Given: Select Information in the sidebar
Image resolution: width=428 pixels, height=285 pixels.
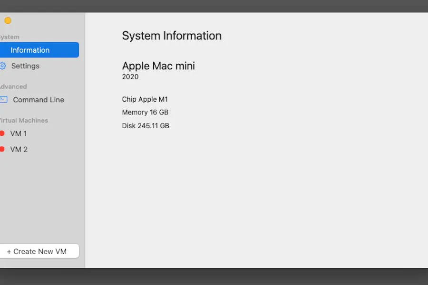Looking at the screenshot, I should point(30,50).
